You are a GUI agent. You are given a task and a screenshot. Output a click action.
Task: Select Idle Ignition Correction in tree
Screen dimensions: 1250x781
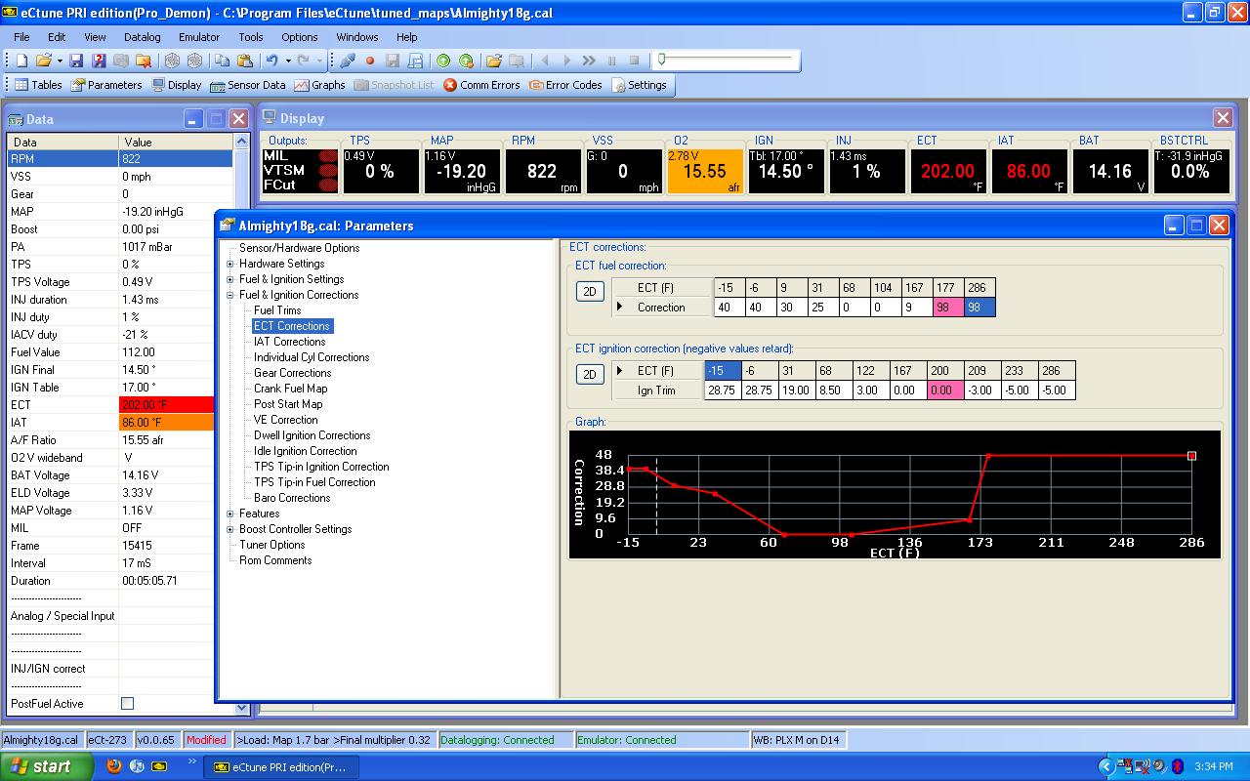click(305, 451)
